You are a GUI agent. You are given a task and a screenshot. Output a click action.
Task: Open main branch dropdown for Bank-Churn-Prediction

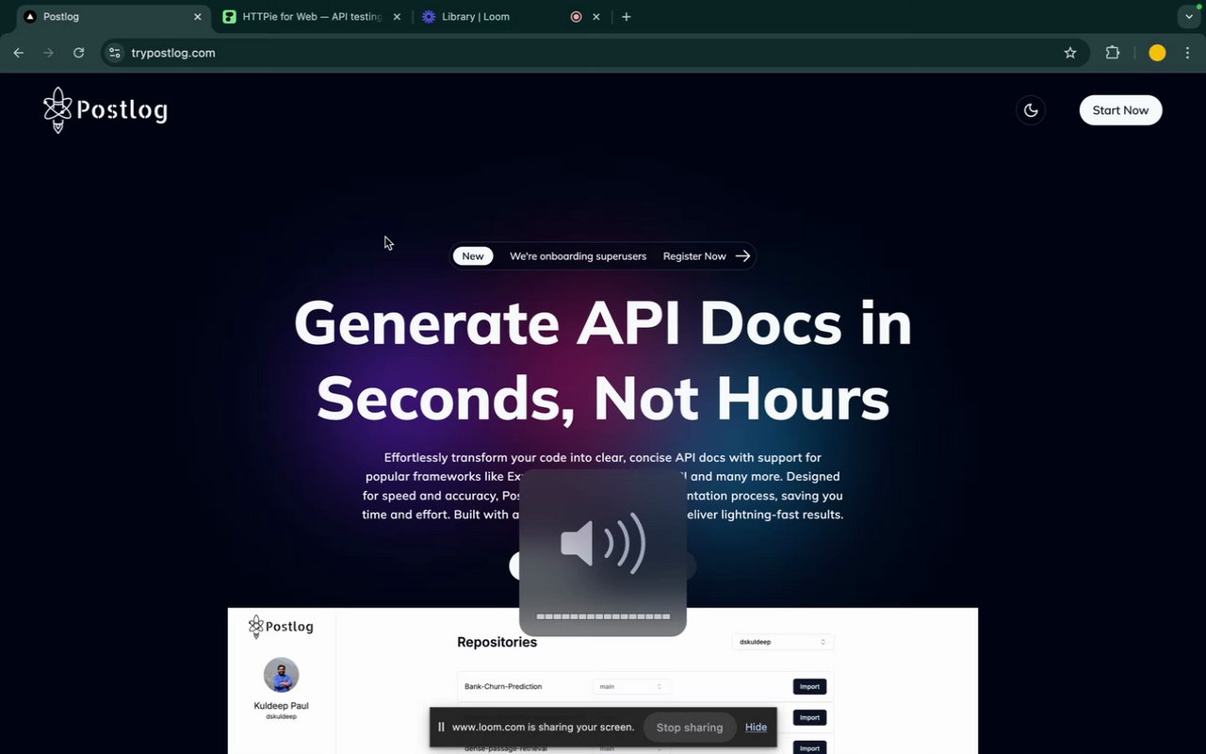pyautogui.click(x=631, y=686)
